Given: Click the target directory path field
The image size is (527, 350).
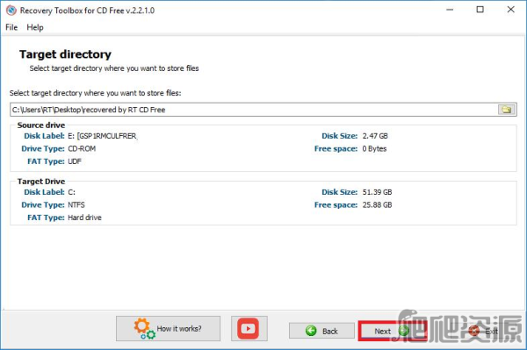Looking at the screenshot, I should (254, 110).
